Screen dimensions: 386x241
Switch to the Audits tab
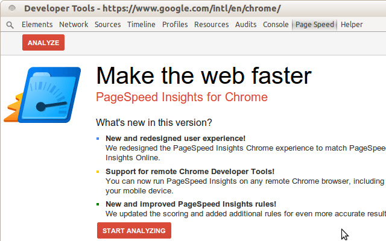(x=246, y=25)
